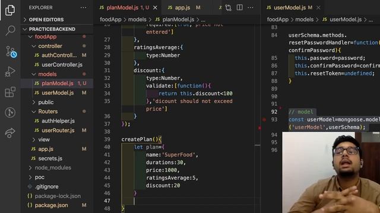380x213 pixels.
Task: Click models breadcrumb in left editor
Action: point(137,20)
